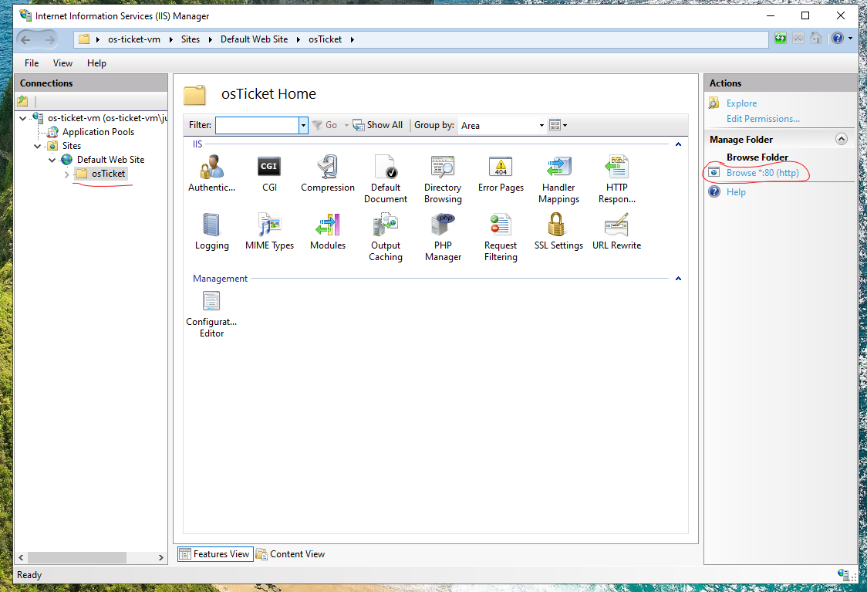This screenshot has height=592, width=867.
Task: Select Default Web Site tree item
Action: [110, 160]
